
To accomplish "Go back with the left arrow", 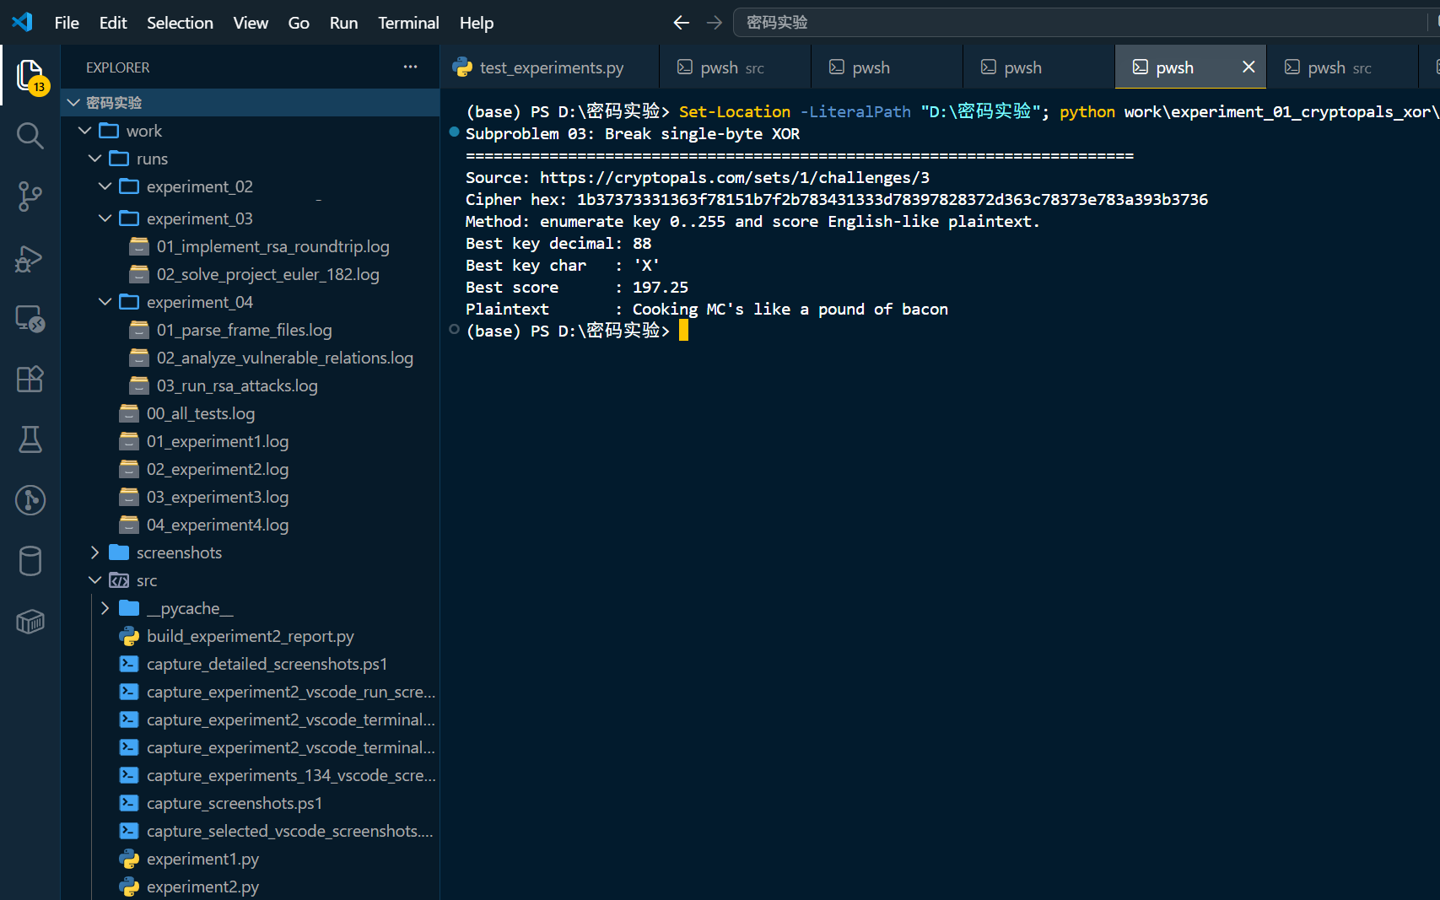I will (x=682, y=23).
